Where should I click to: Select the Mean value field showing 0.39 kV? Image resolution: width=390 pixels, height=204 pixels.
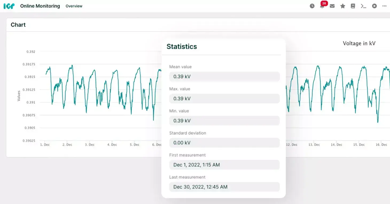(224, 77)
